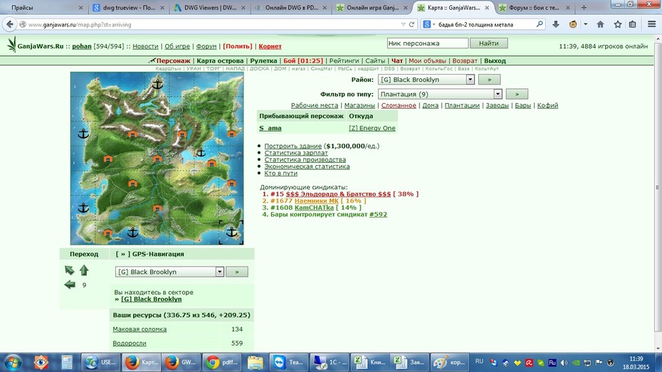Image resolution: width=662 pixels, height=372 pixels.
Task: Click the RU language indicator in tray
Action: pyautogui.click(x=479, y=361)
